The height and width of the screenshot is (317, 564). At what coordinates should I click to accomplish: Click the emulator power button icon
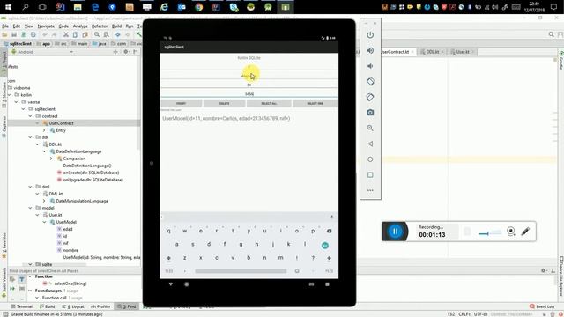[370, 35]
